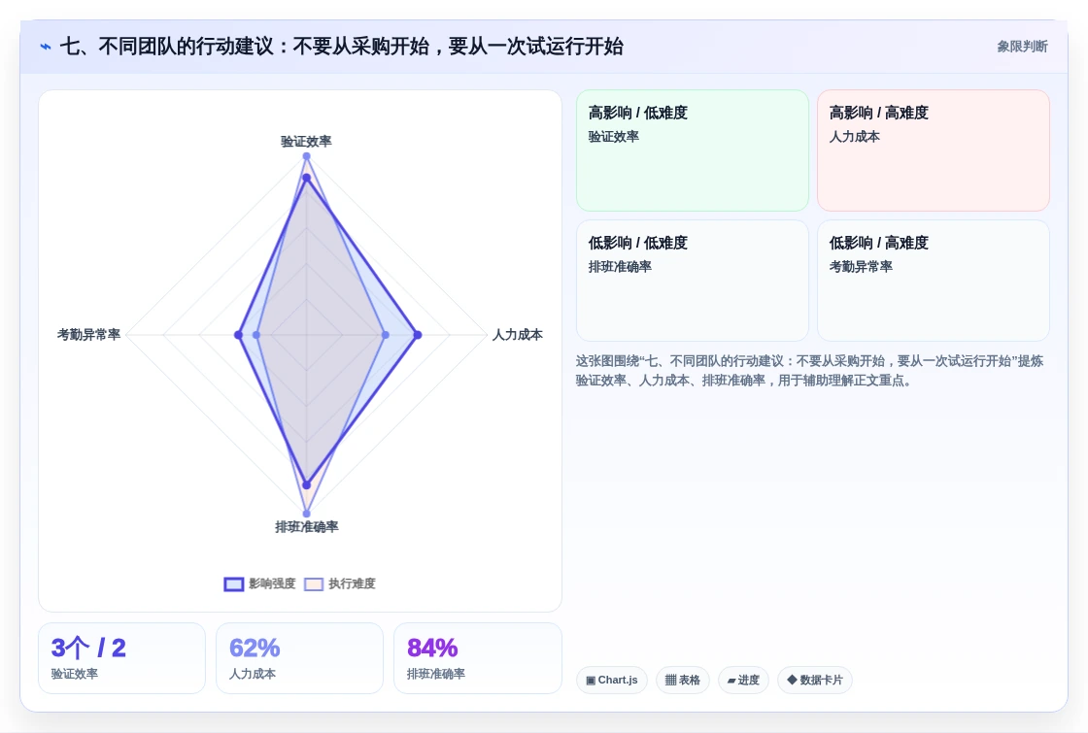The width and height of the screenshot is (1088, 733).
Task: Toggle 执行难度 legend item
Action: point(340,583)
